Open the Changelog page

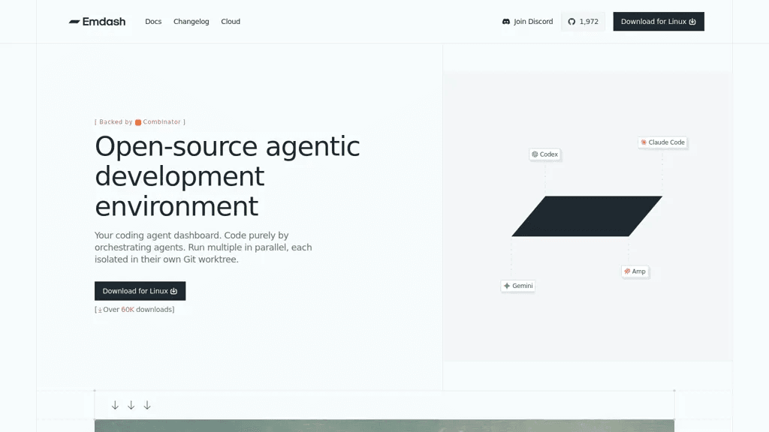click(191, 22)
